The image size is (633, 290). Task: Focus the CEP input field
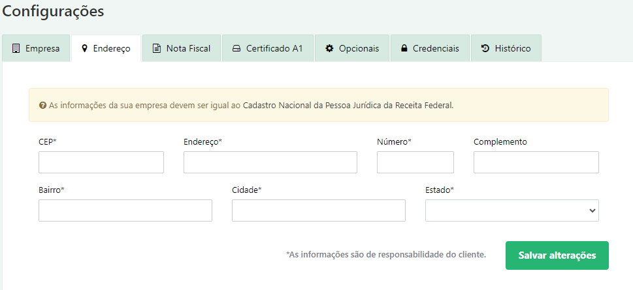(101, 162)
